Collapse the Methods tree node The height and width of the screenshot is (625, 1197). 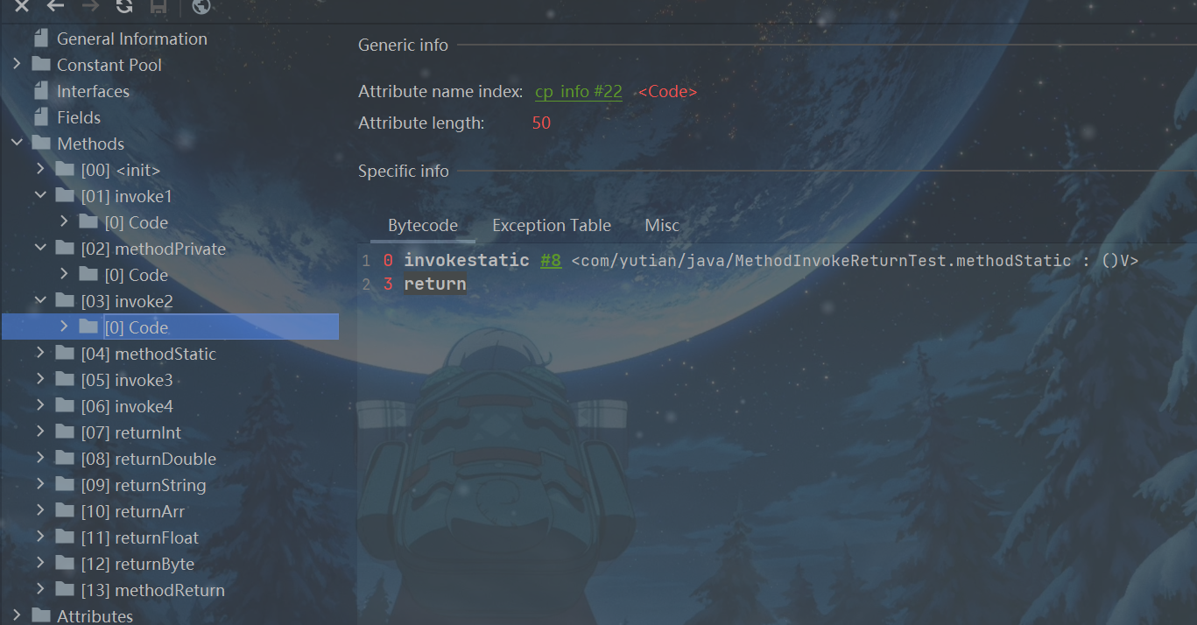tap(17, 144)
